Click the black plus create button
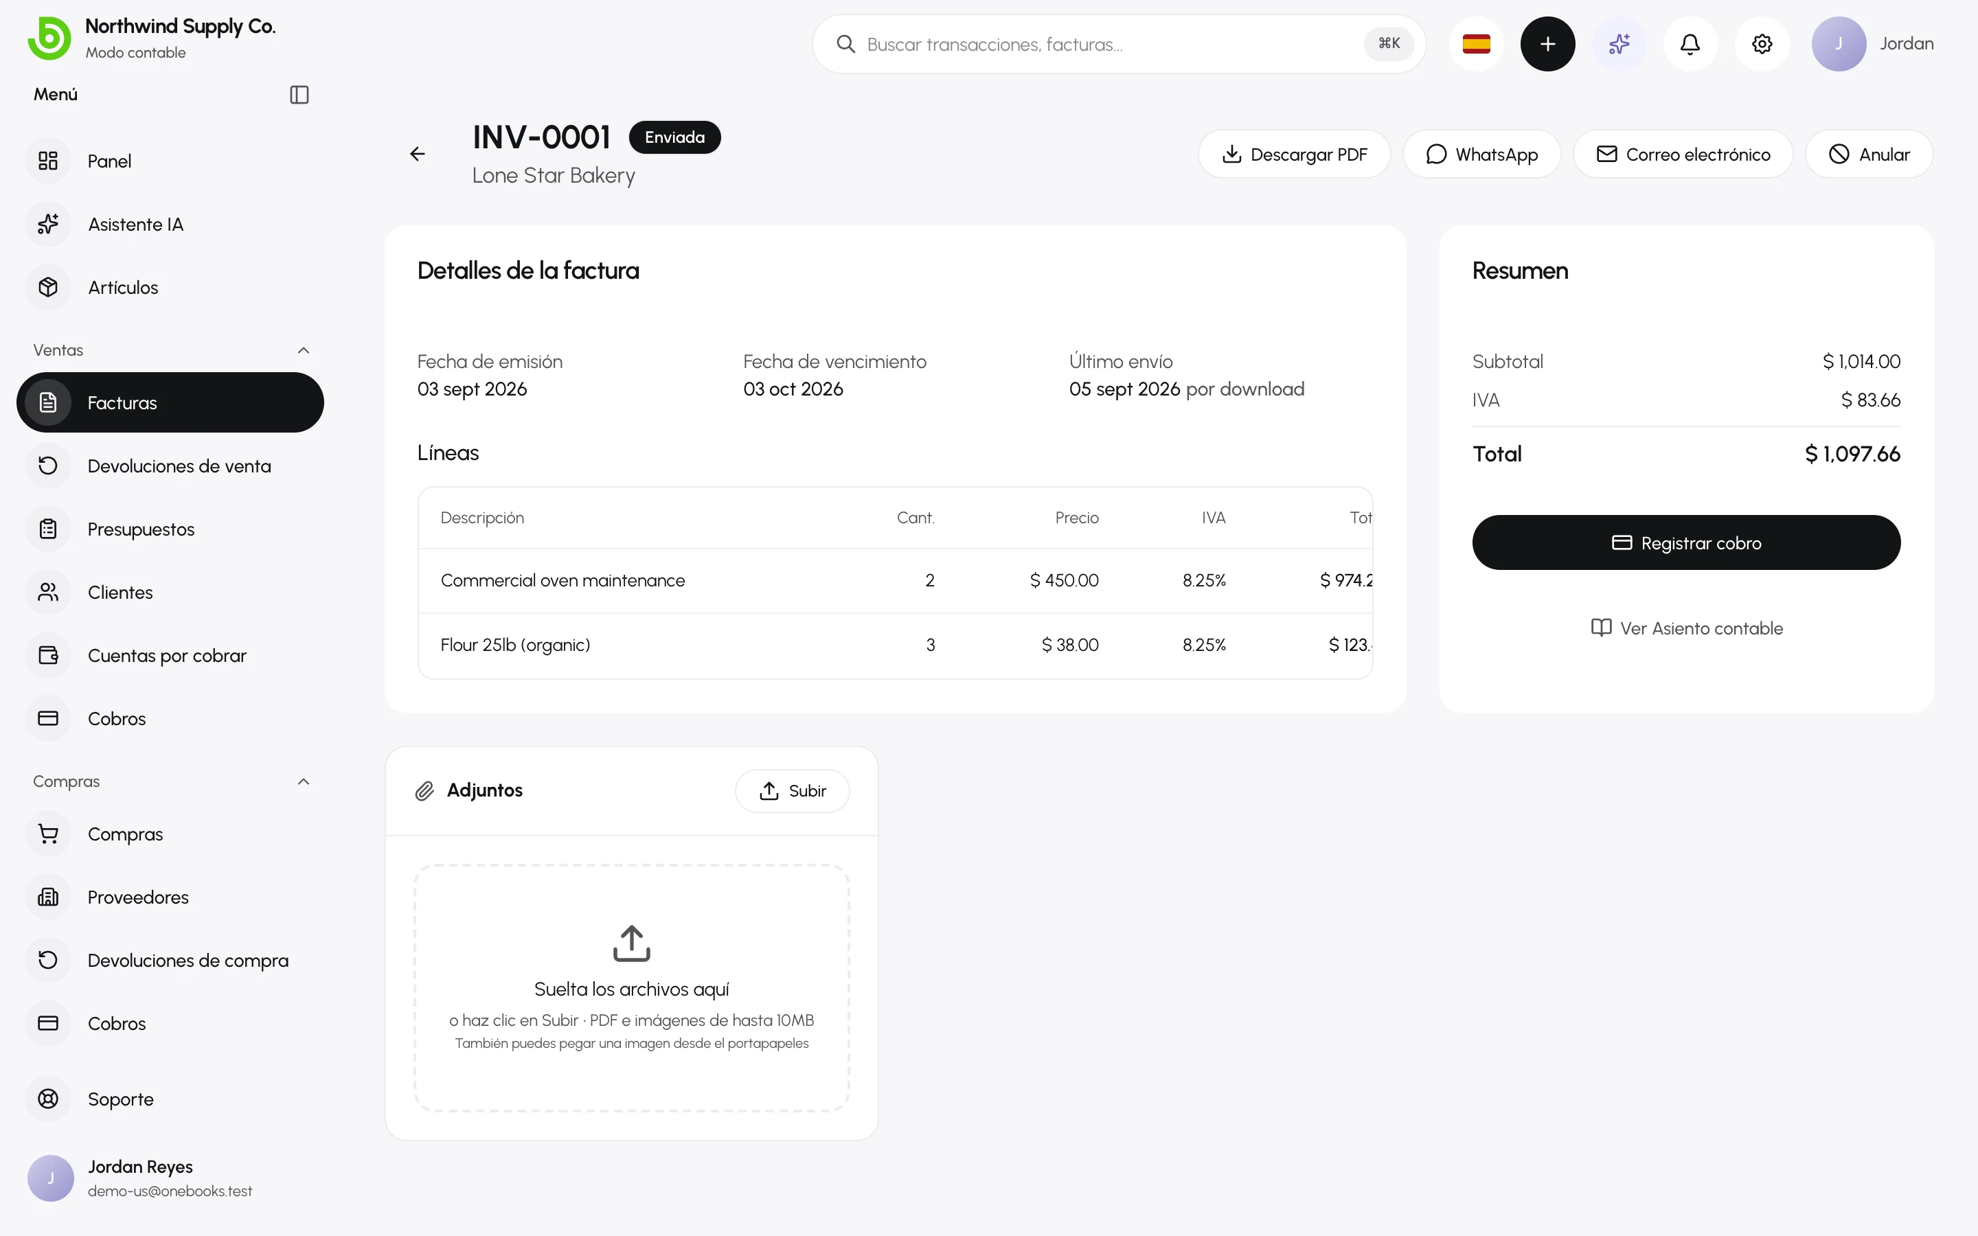Screen dimensions: 1978x1236 click(1547, 44)
